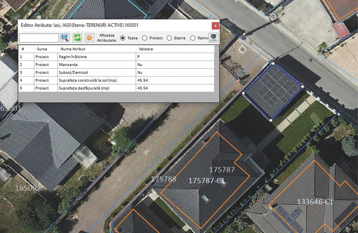Click the Valoare column header

(146, 49)
